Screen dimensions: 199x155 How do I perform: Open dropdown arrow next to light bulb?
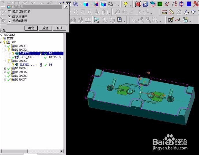coord(131,5)
